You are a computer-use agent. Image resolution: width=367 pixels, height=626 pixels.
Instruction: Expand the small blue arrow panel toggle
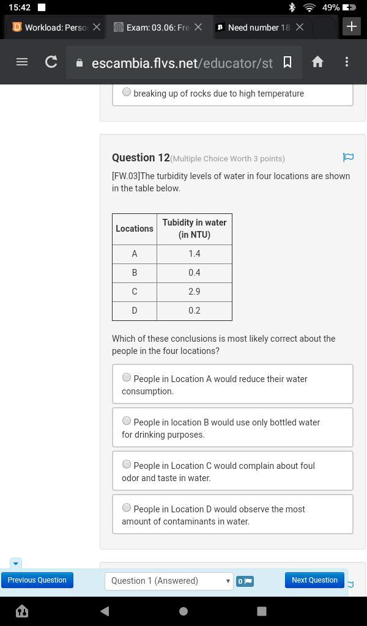tap(16, 563)
